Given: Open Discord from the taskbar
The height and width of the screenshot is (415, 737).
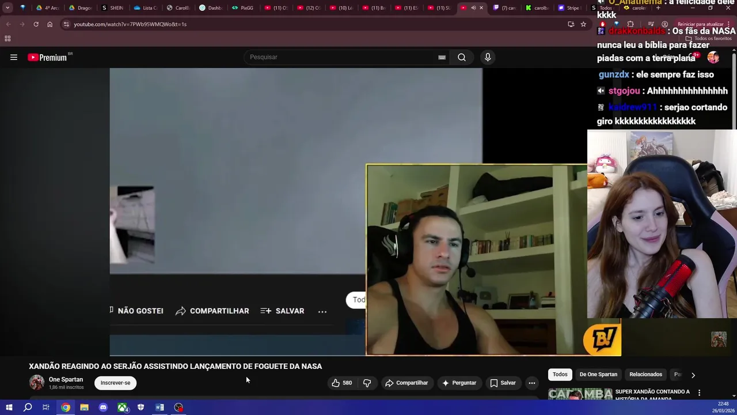Looking at the screenshot, I should pos(103,408).
